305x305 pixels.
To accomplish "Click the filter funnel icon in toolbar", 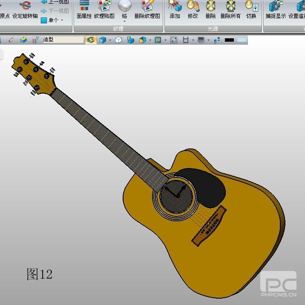I will point(36,40).
